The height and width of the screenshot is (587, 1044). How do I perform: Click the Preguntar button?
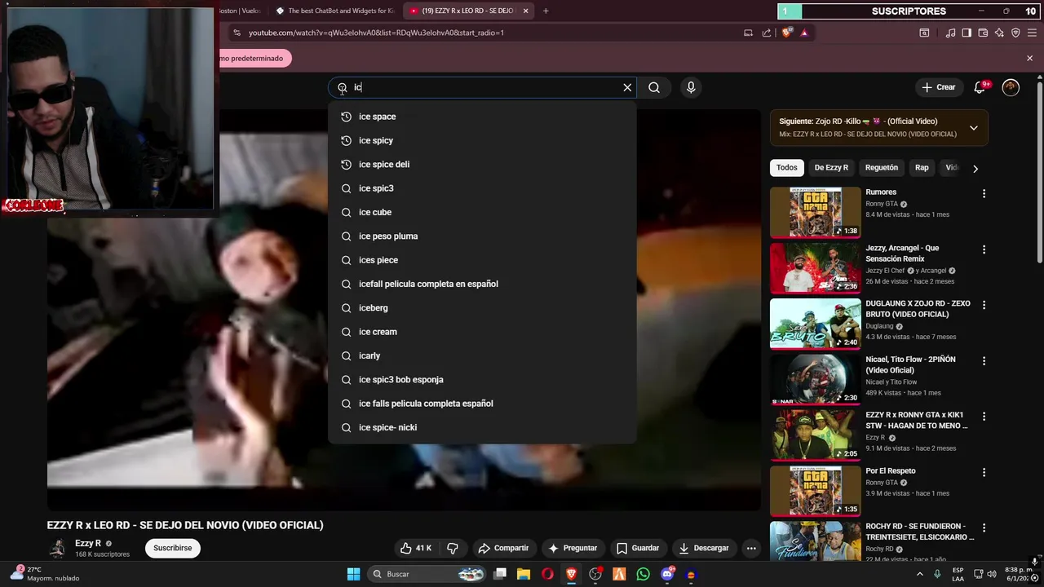573,548
